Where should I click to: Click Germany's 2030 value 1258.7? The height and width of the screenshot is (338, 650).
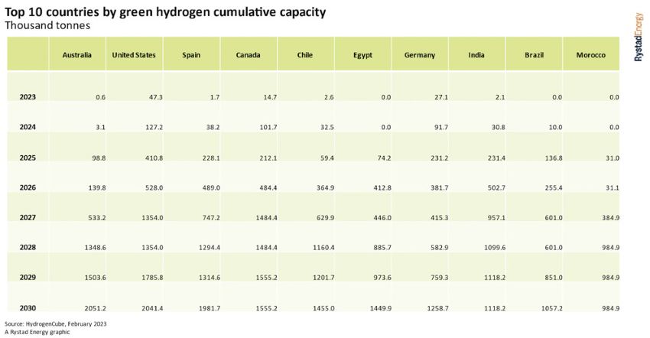[x=437, y=307]
